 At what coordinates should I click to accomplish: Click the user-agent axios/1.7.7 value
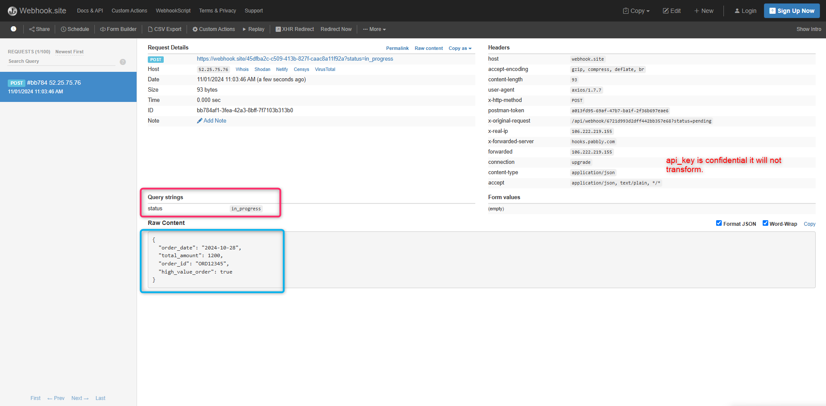point(586,90)
